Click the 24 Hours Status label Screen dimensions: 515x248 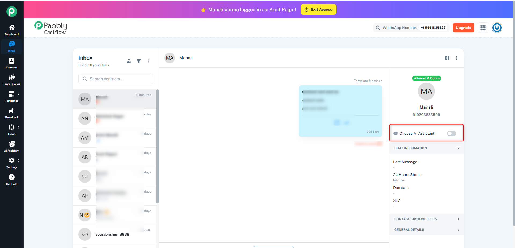407,175
